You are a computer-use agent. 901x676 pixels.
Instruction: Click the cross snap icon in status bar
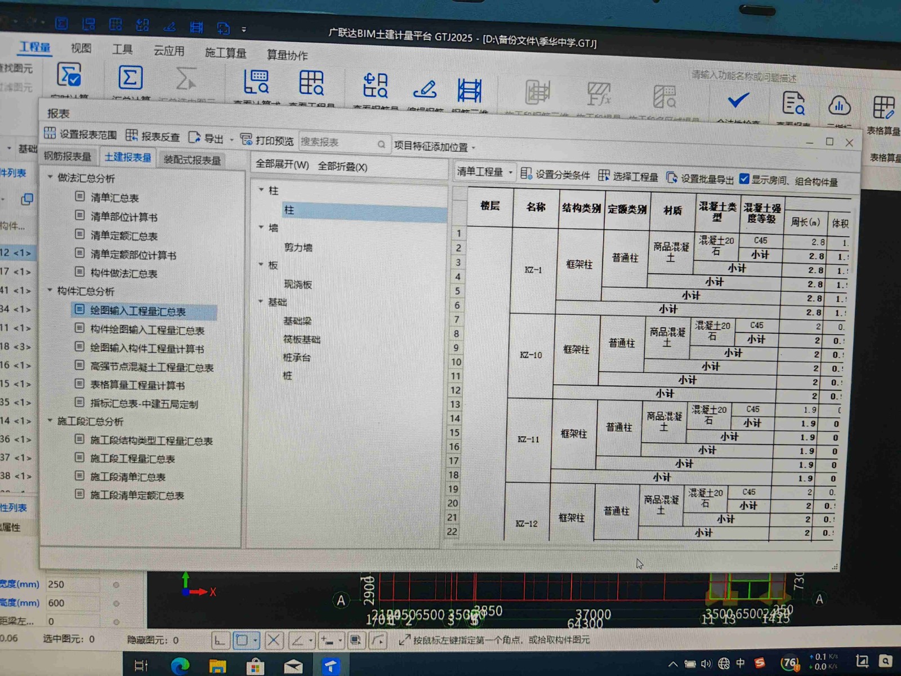pos(274,640)
